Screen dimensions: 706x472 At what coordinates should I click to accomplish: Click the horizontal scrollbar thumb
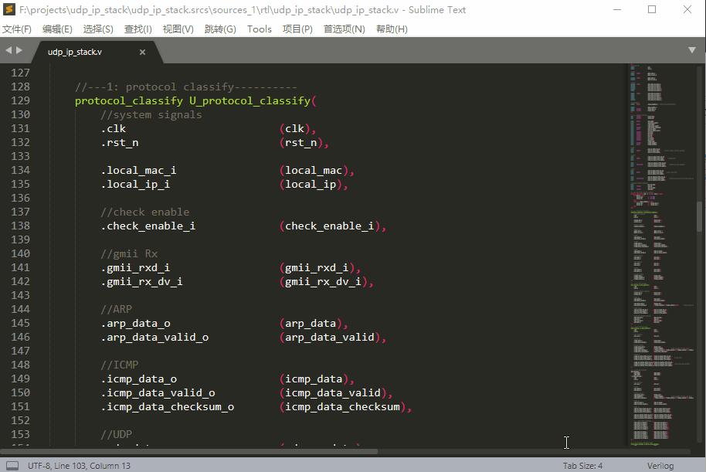coord(189,451)
